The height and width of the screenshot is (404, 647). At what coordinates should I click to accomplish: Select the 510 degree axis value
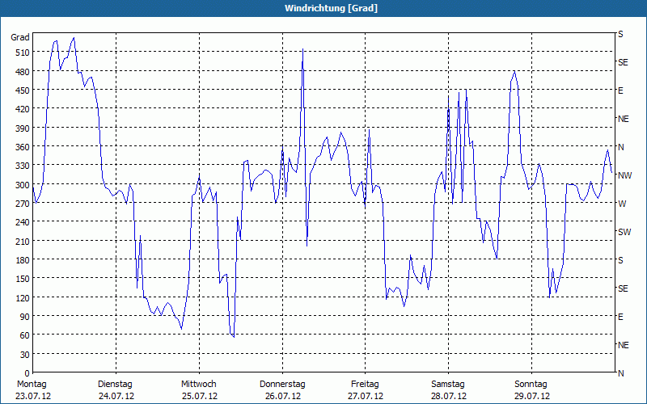click(x=23, y=53)
